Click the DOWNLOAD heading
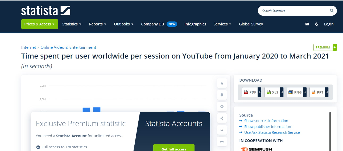This screenshot has width=343, height=151. (251, 80)
